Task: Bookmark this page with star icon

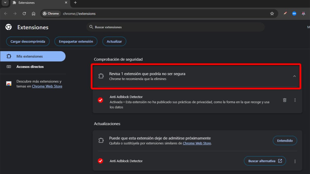Action: [272, 13]
